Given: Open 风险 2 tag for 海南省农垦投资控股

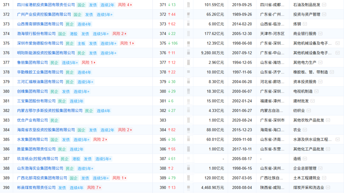Looking at the screenshot, I should 125,130.
